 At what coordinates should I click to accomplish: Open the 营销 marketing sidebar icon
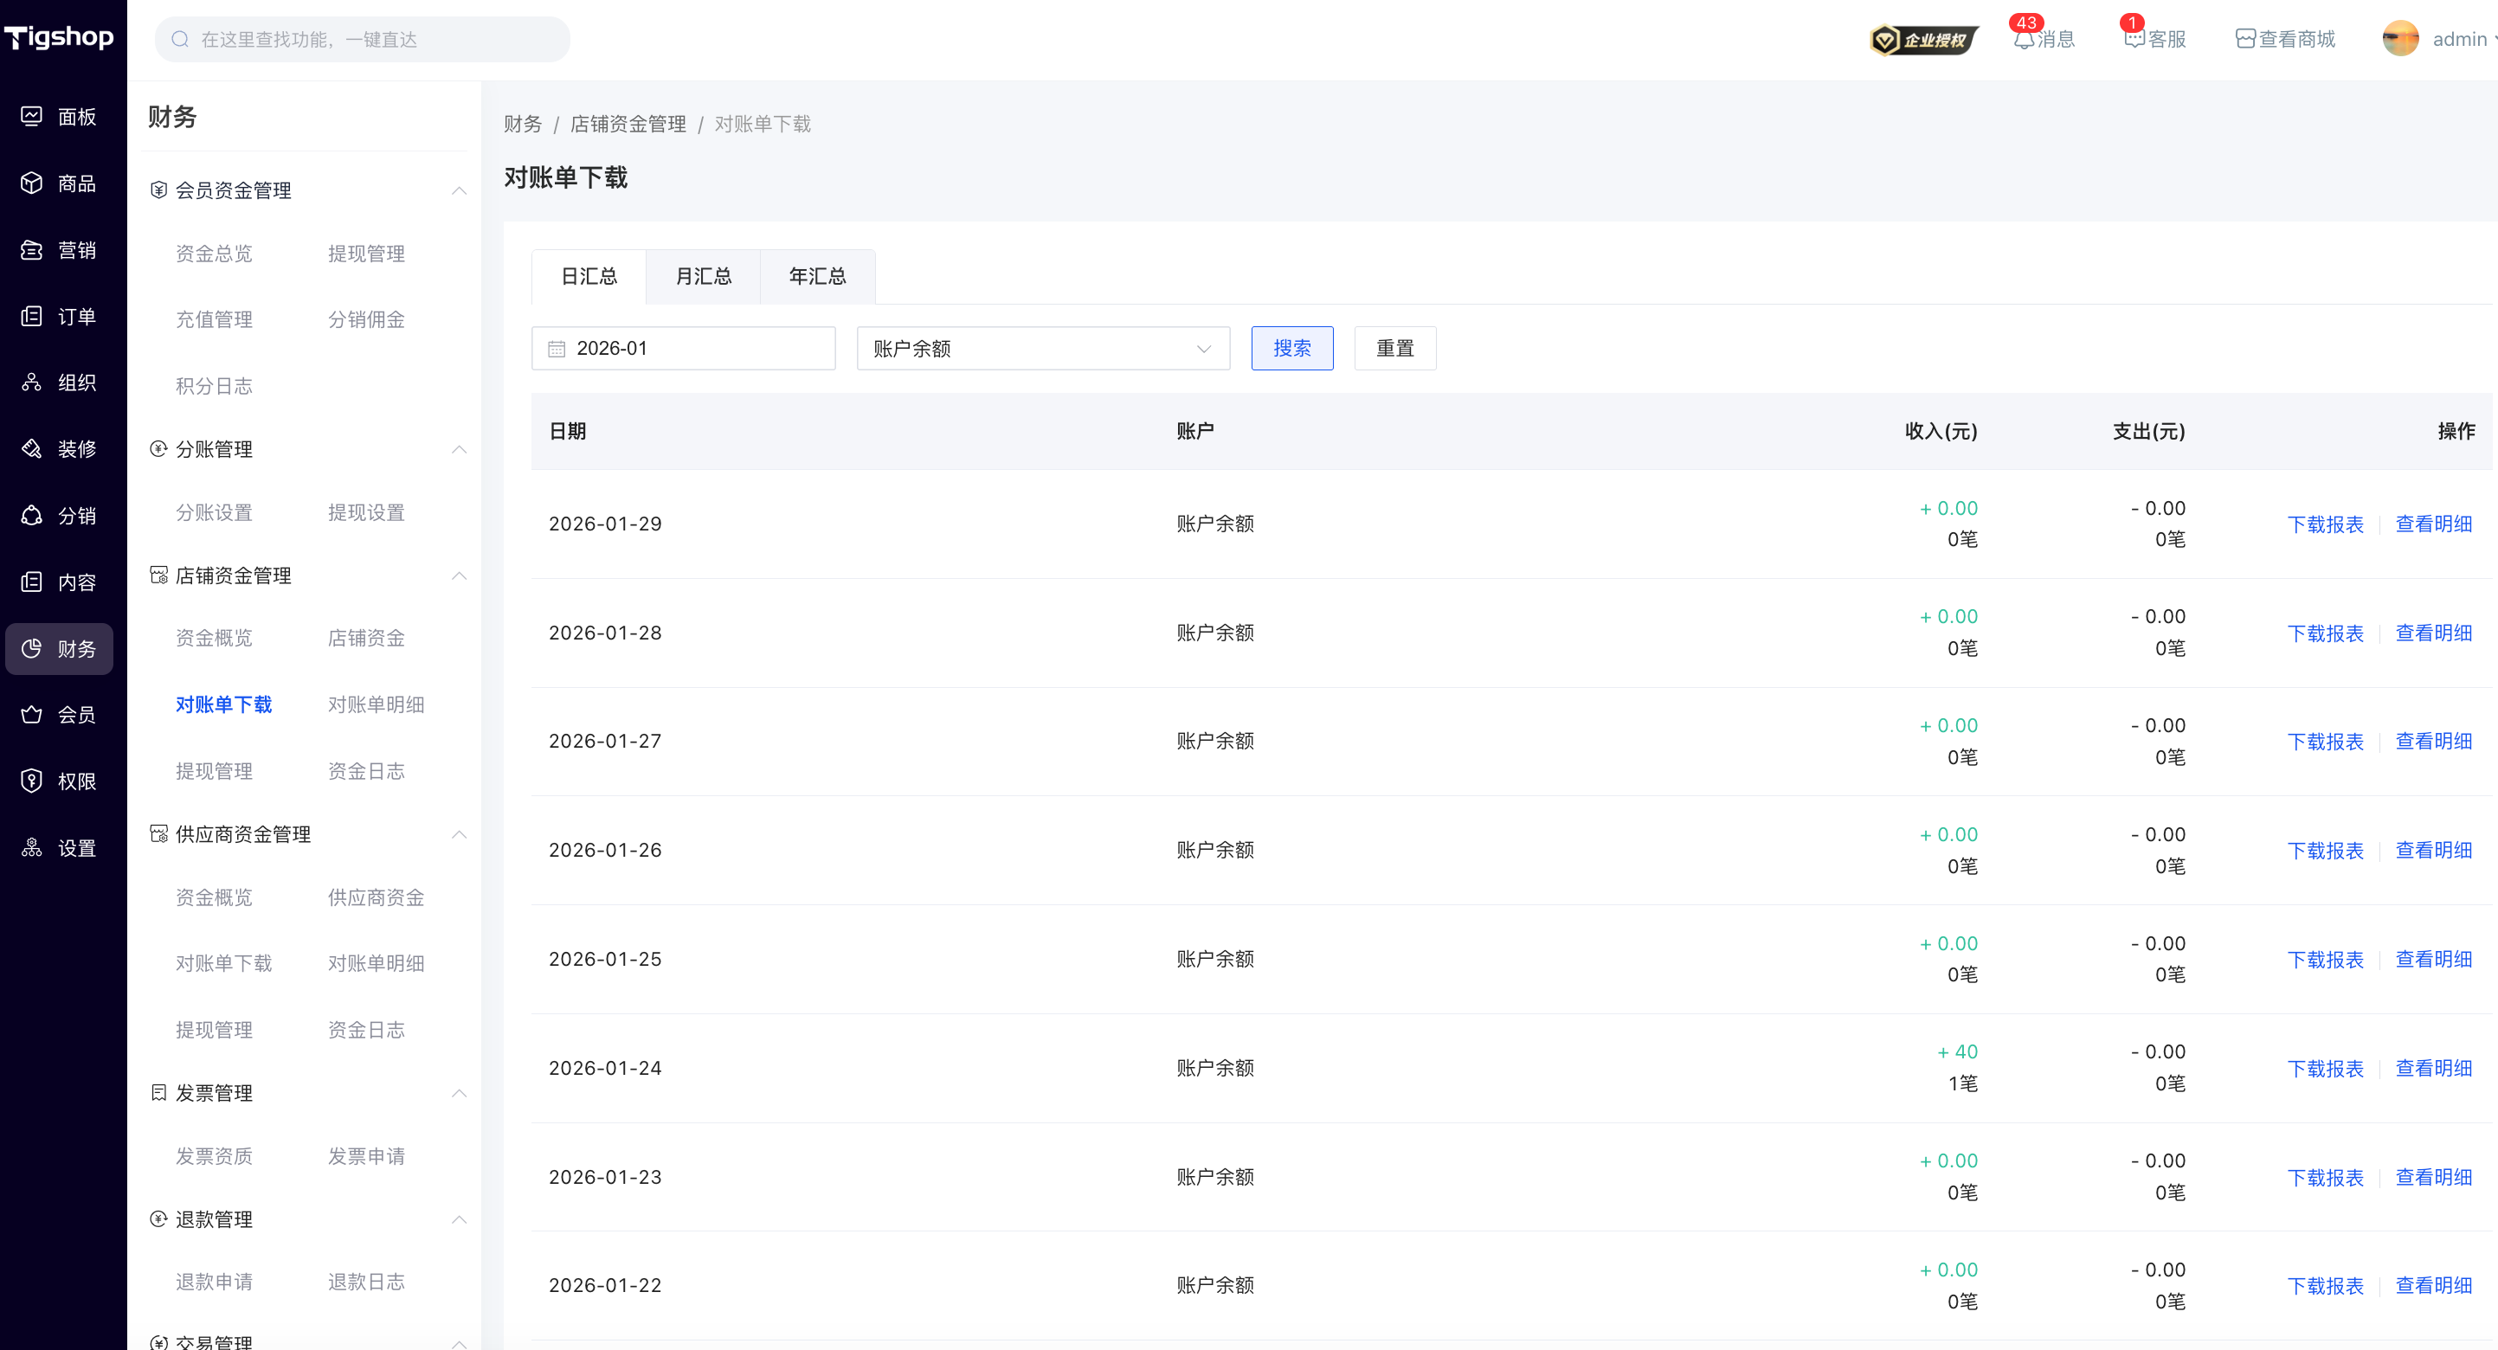(x=32, y=250)
